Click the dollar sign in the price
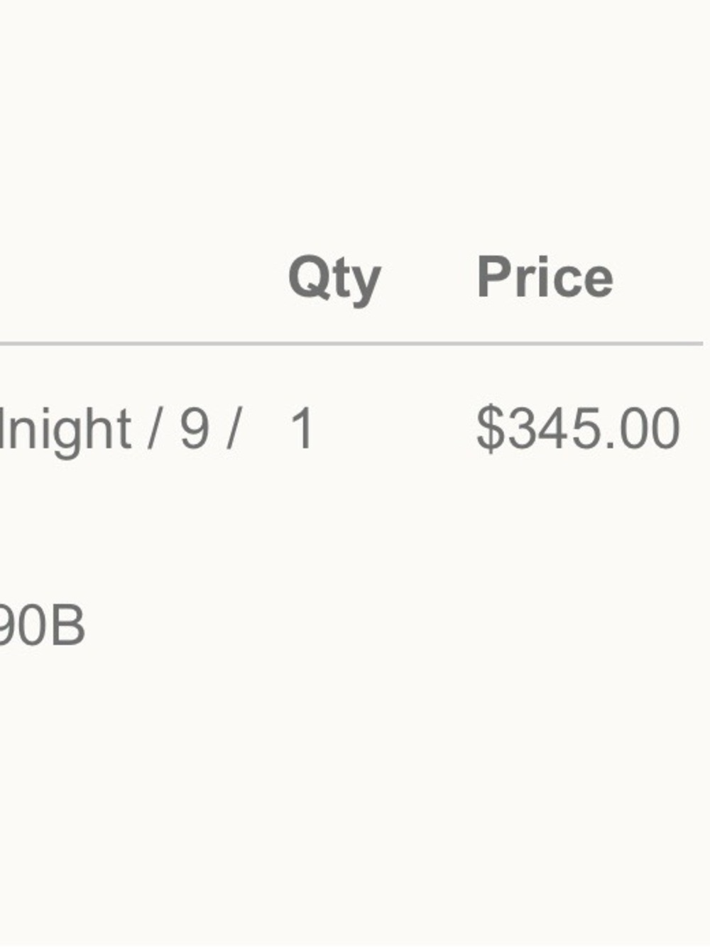Image resolution: width=710 pixels, height=947 pixels. [489, 428]
